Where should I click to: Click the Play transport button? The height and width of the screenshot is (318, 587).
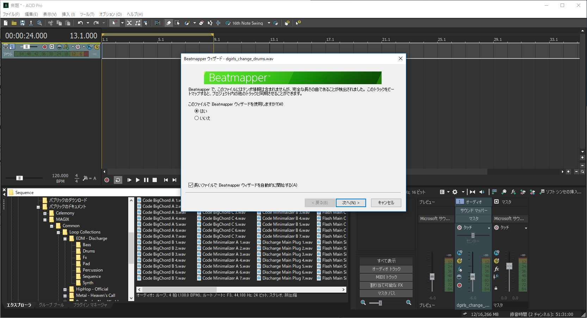pyautogui.click(x=138, y=180)
